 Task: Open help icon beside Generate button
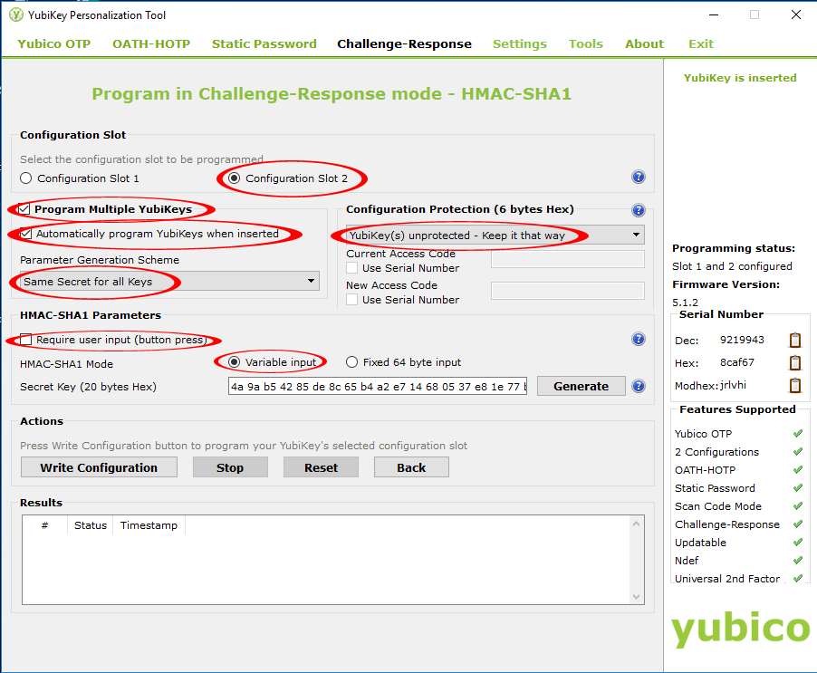[639, 386]
